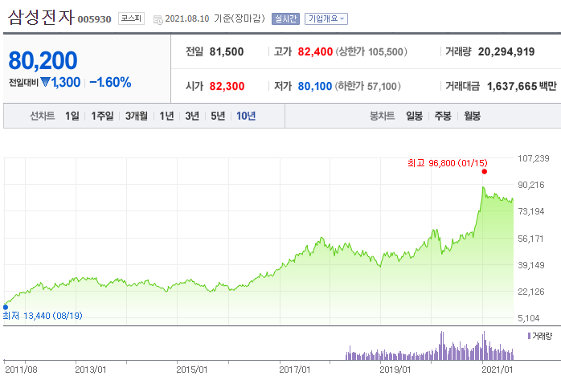
Task: Click the 최고 96,800 (01/15) label
Action: tap(447, 163)
